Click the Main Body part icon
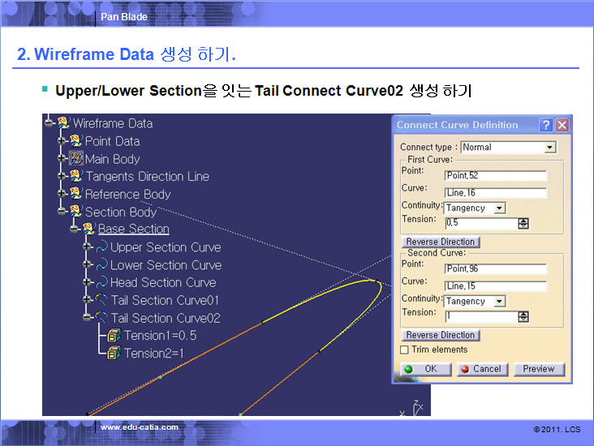Screen dimensions: 594x446 click(76, 159)
